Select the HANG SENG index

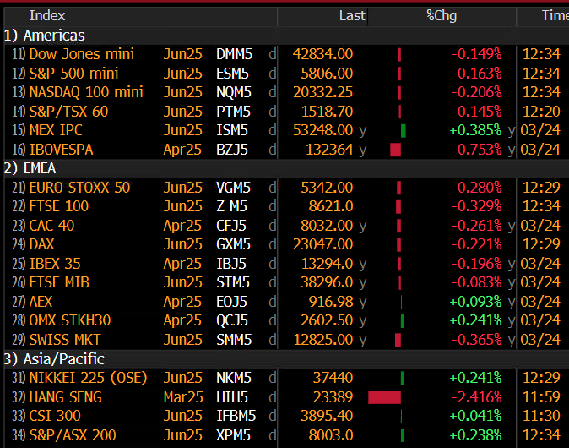(x=65, y=397)
